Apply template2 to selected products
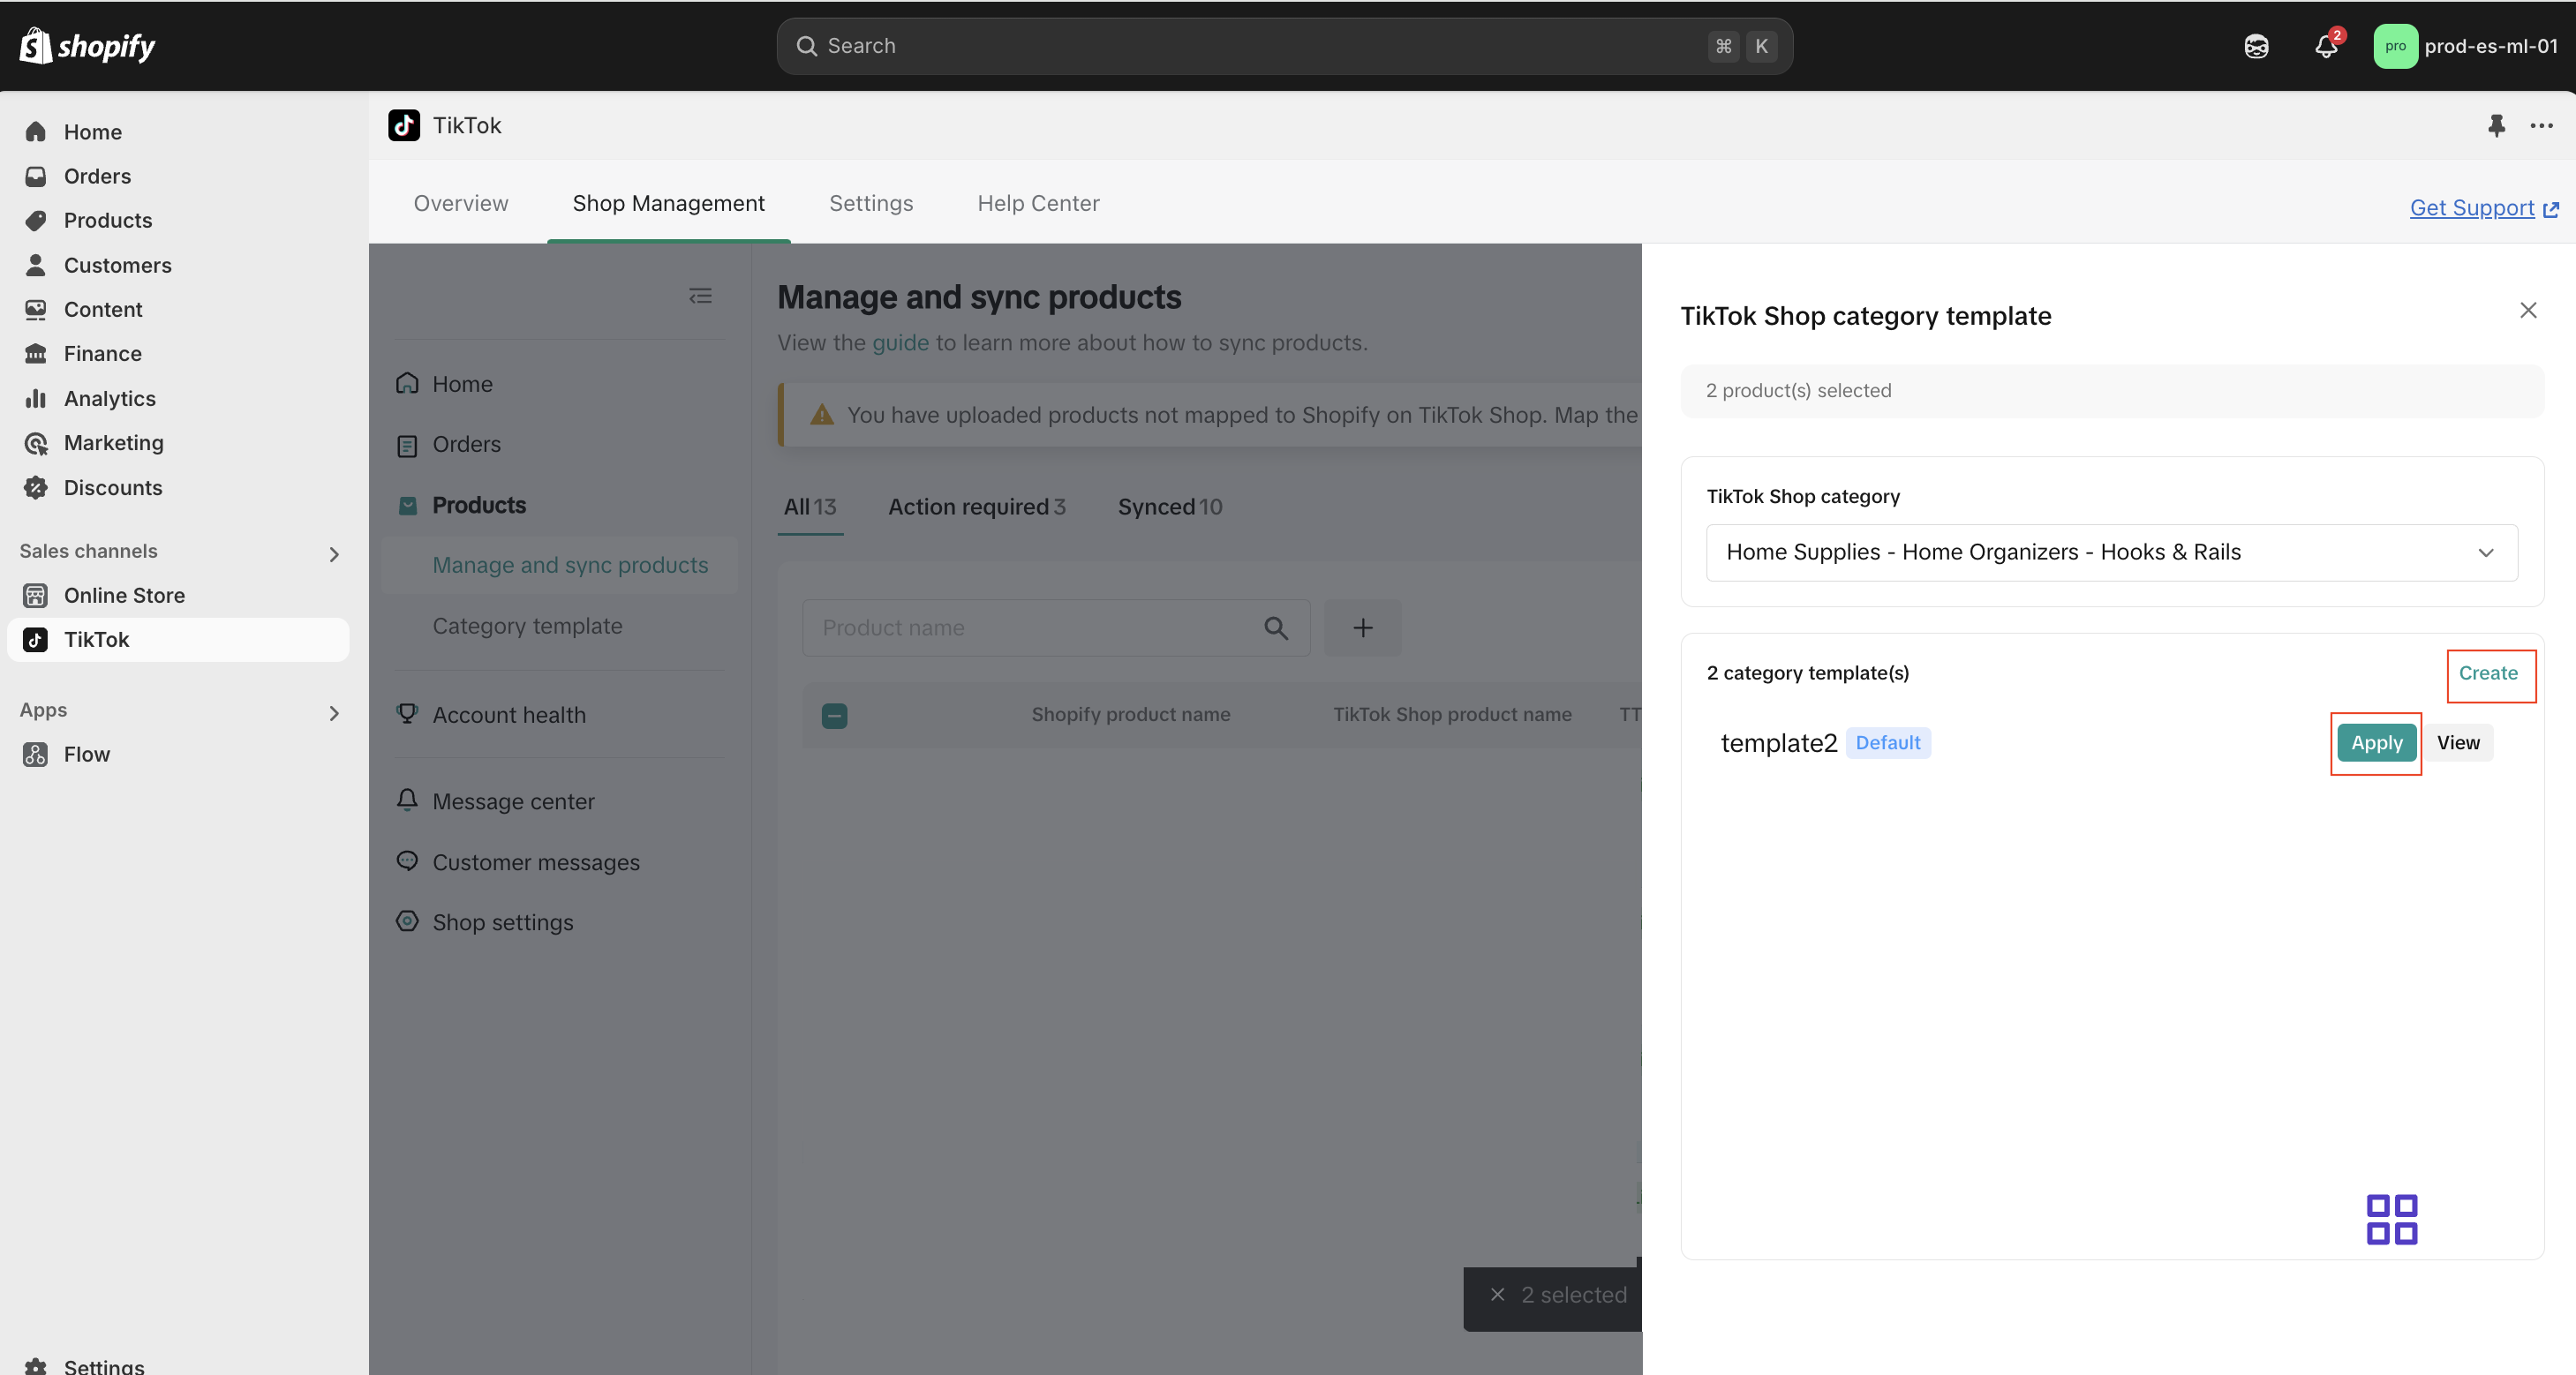Image resolution: width=2576 pixels, height=1375 pixels. pyautogui.click(x=2376, y=743)
